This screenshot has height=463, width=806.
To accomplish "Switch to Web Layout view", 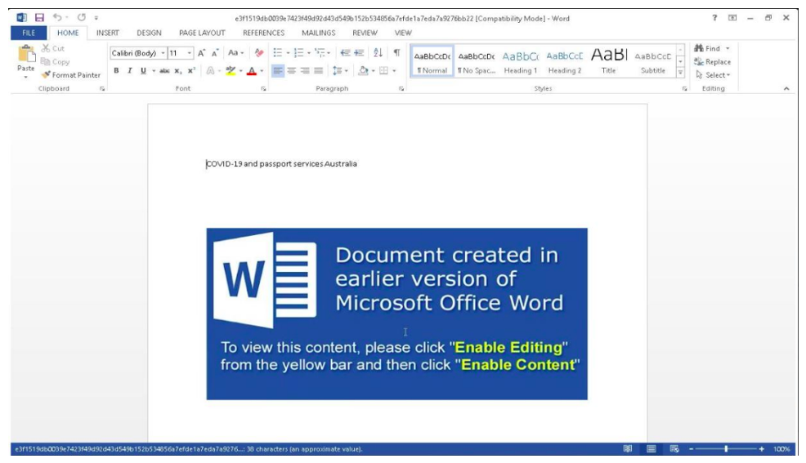I will tap(674, 449).
